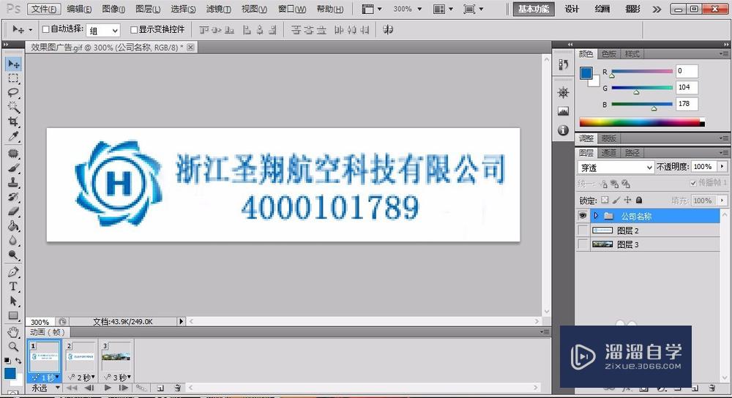Select the Paint Bucket tool

tap(13, 226)
